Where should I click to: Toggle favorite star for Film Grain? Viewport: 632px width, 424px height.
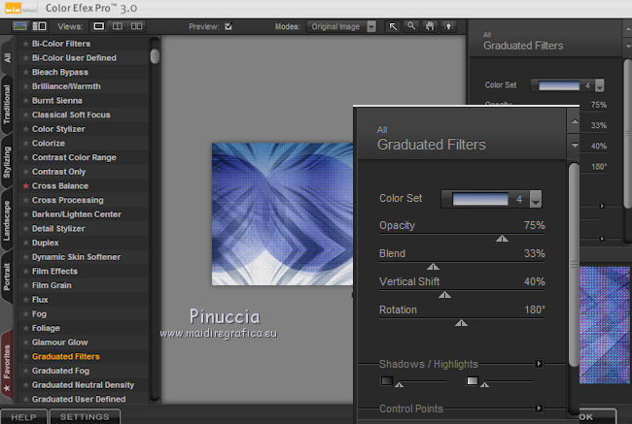click(26, 285)
